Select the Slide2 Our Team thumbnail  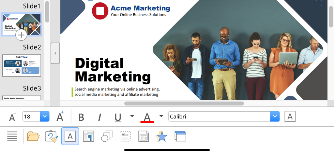[22, 65]
